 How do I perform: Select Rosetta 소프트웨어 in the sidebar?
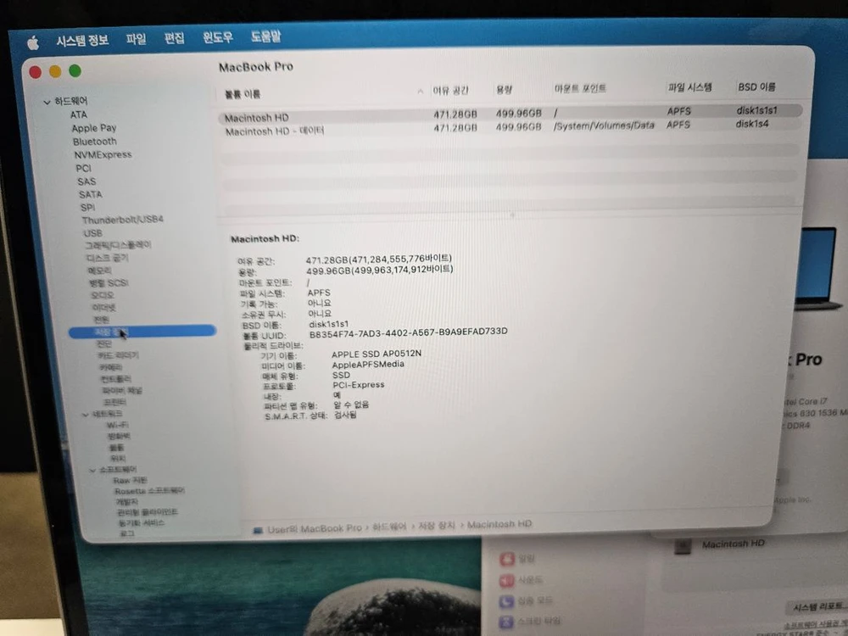click(150, 491)
